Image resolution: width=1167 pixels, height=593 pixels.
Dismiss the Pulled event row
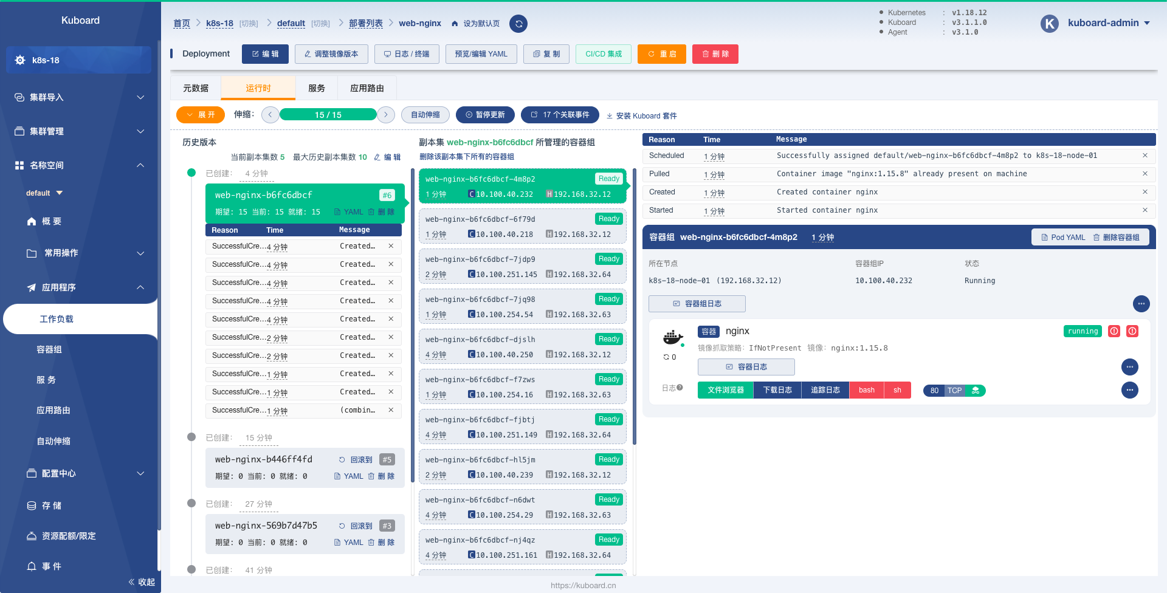1145,174
